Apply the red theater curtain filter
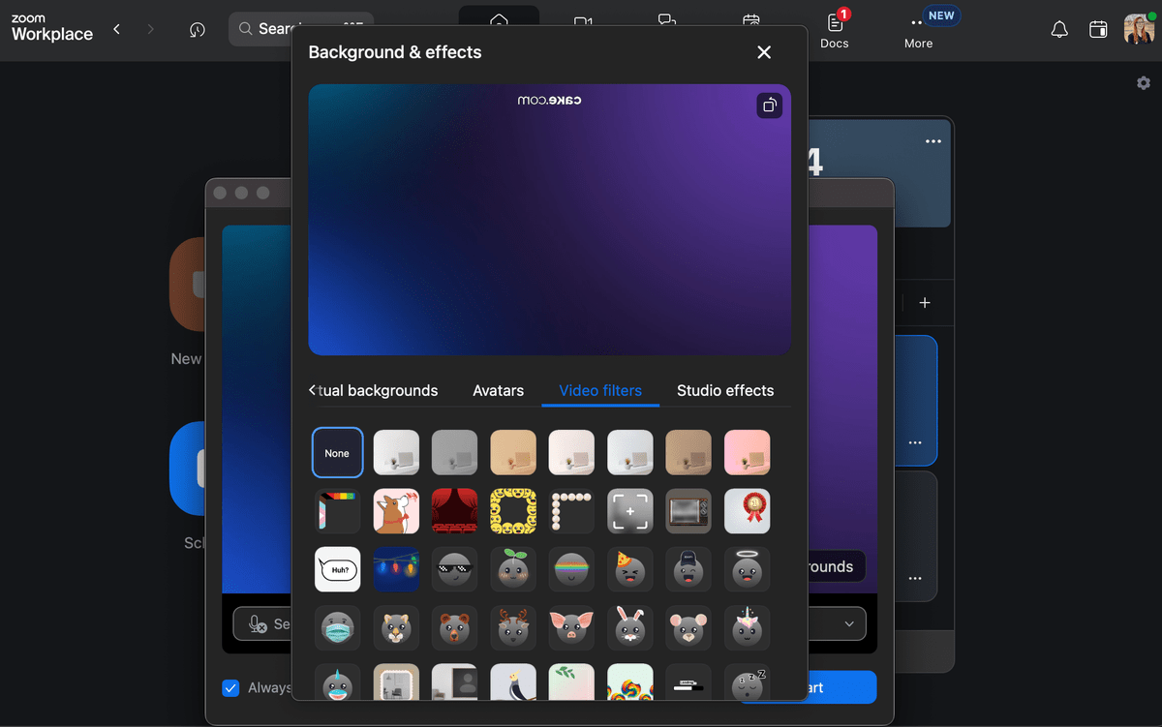The height and width of the screenshot is (727, 1162). pyautogui.click(x=454, y=511)
